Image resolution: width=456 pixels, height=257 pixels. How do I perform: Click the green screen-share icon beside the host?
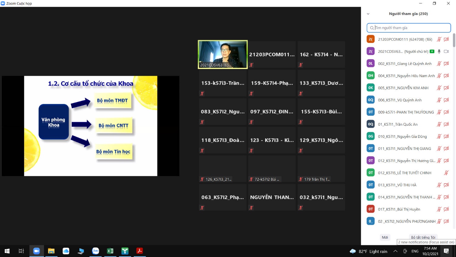[432, 52]
